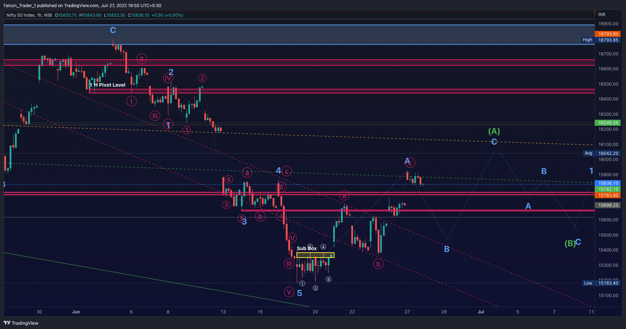Click the +0.50 (+0.00%) change value
This screenshot has width=626, height=329.
point(167,15)
